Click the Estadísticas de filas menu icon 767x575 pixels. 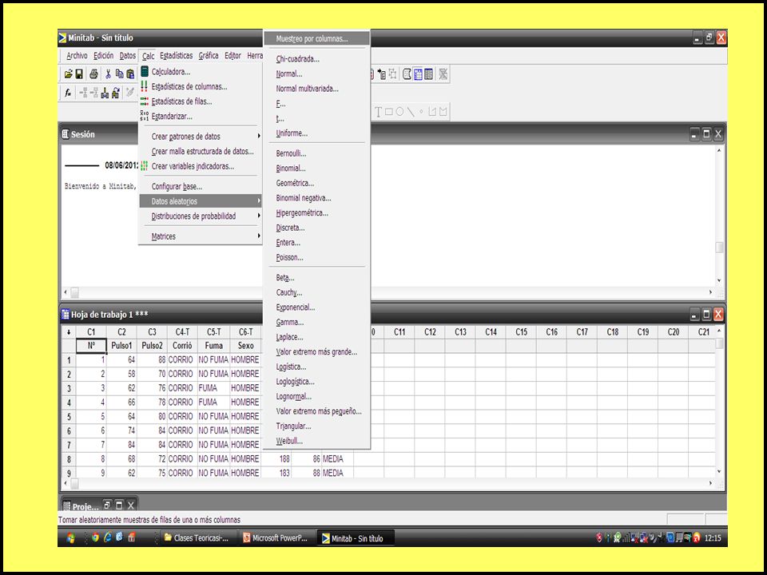pos(145,101)
